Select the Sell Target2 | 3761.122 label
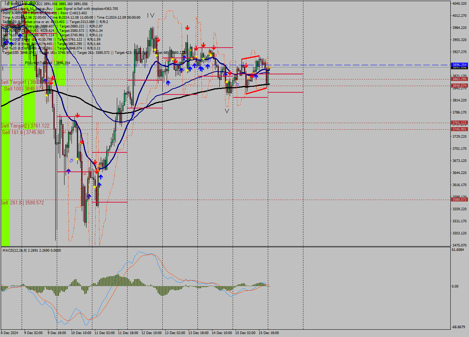This screenshot has height=337, width=469. (25, 126)
